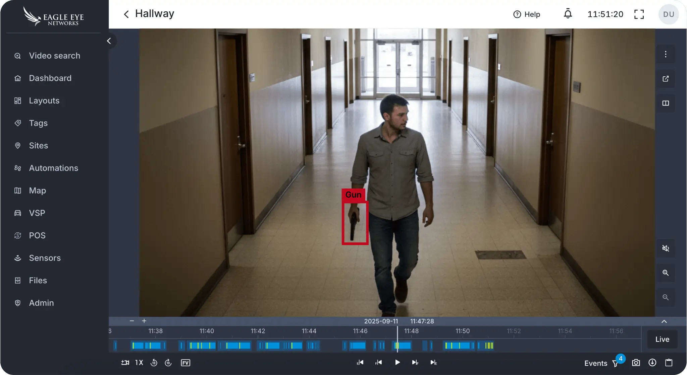This screenshot has width=687, height=375.
Task: Open the FV view mode icon
Action: click(x=185, y=363)
